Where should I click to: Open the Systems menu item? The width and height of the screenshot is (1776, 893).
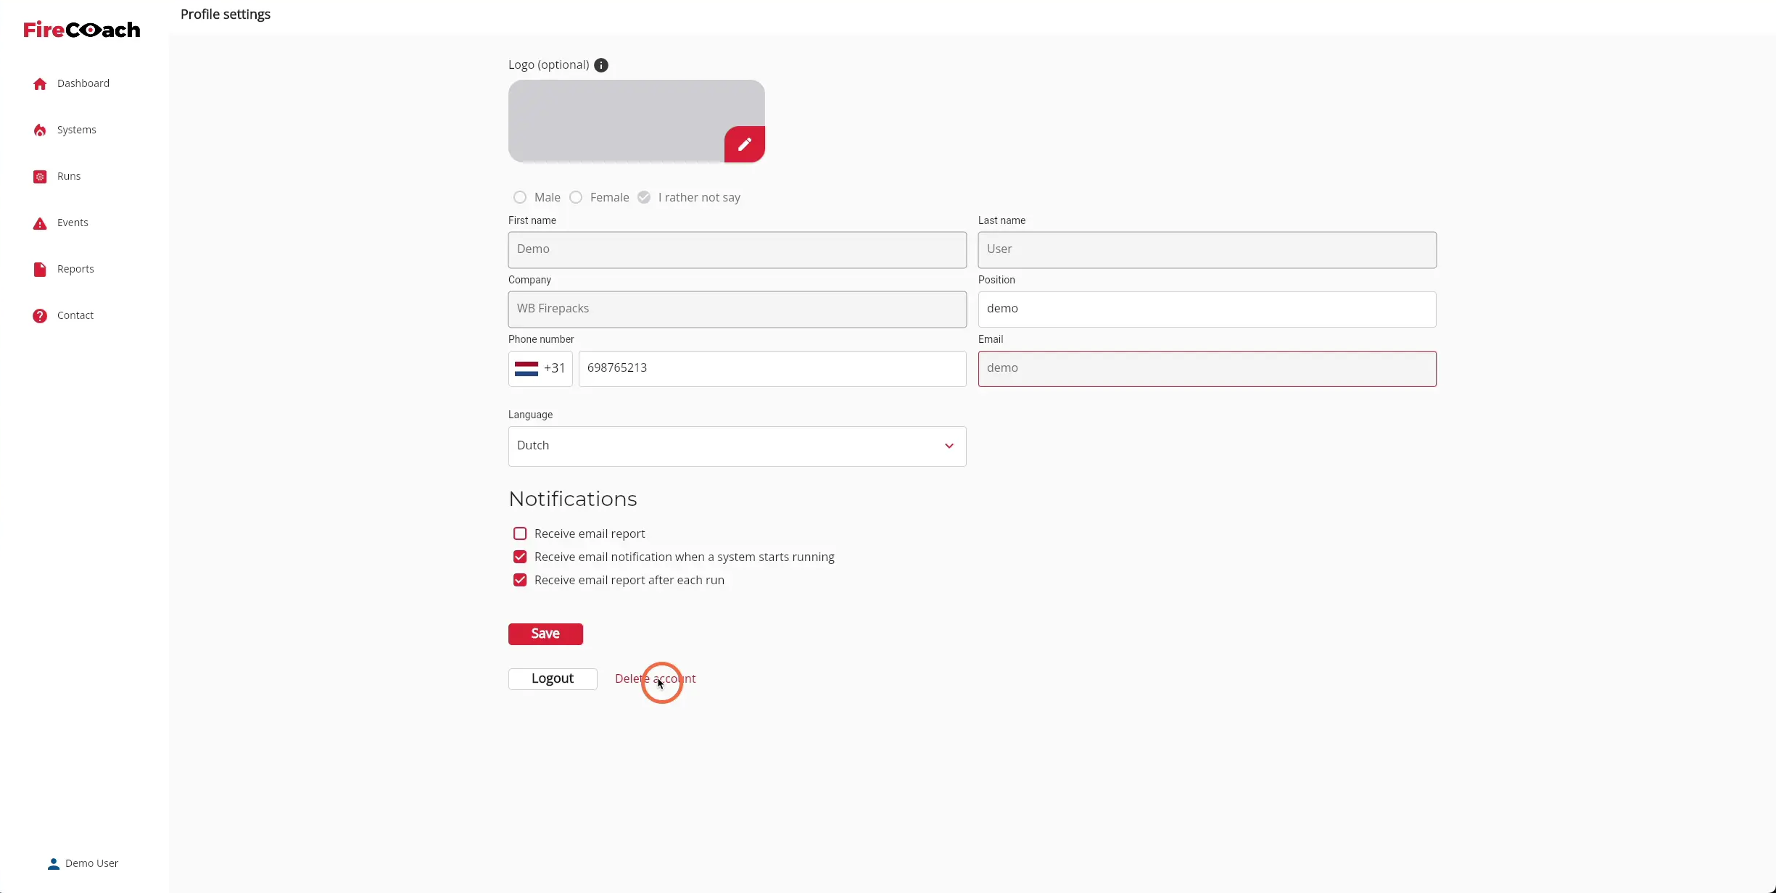[x=77, y=130]
